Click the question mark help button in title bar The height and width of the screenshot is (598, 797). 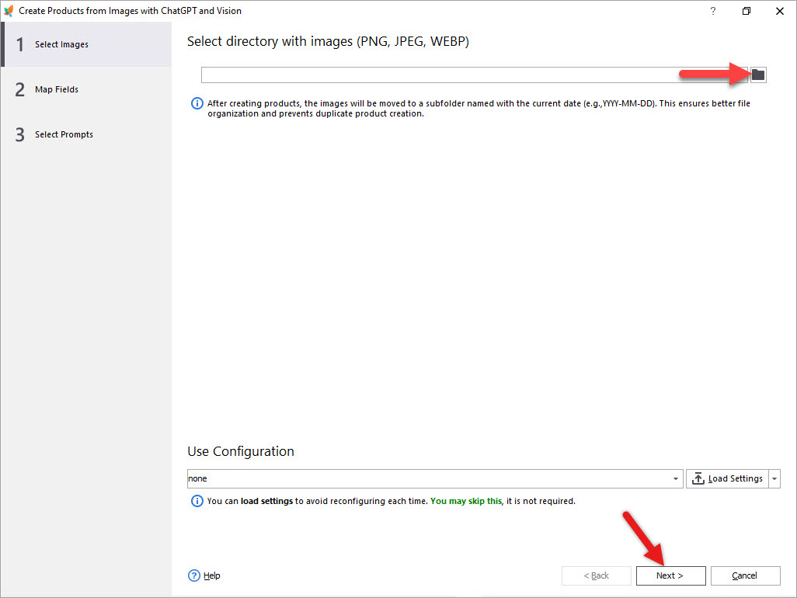[x=713, y=11]
